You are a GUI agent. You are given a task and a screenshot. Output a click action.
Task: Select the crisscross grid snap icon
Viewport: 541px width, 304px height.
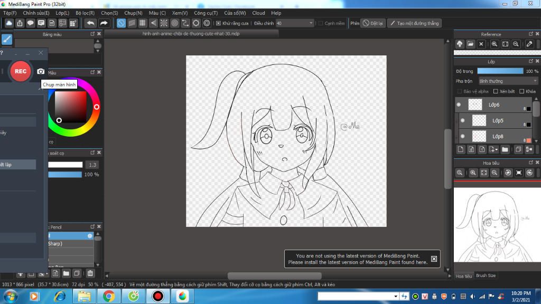143,23
